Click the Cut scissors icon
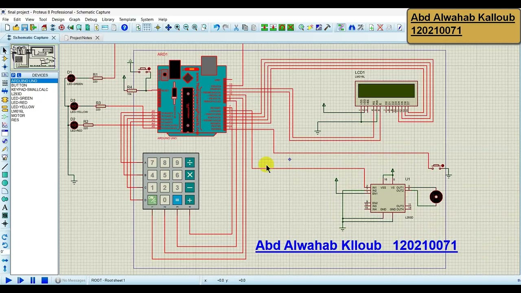 tap(236, 28)
